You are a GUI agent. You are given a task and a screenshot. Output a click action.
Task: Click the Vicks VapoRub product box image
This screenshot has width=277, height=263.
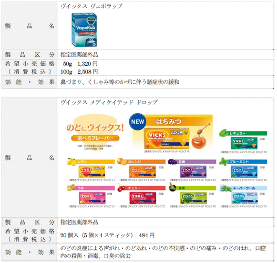point(84,29)
